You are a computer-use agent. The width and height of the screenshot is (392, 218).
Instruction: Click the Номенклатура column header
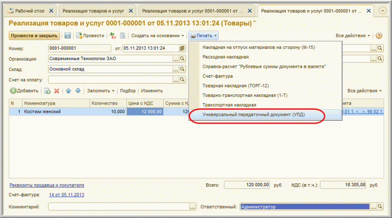56,103
